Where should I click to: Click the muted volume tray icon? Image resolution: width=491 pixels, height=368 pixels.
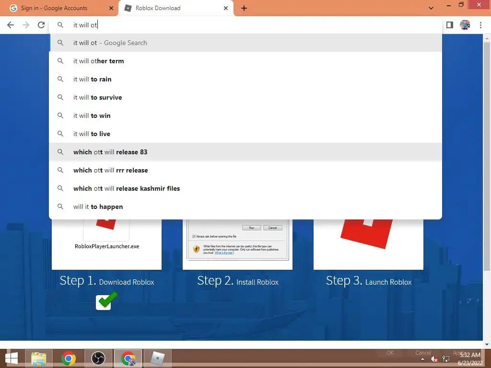point(434,359)
